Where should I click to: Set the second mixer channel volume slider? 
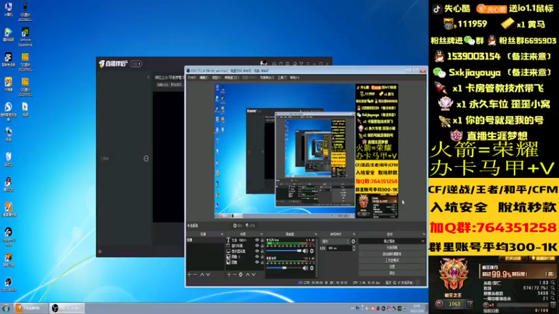coord(284,268)
